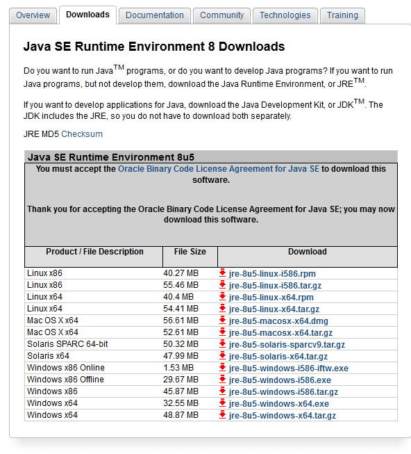Click the 50.32 MB file size cell

coord(181,344)
